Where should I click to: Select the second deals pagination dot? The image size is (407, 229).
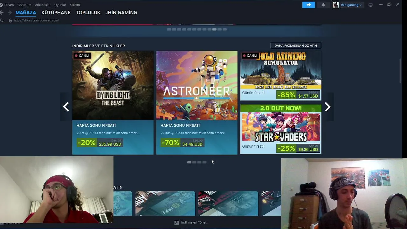(x=194, y=162)
